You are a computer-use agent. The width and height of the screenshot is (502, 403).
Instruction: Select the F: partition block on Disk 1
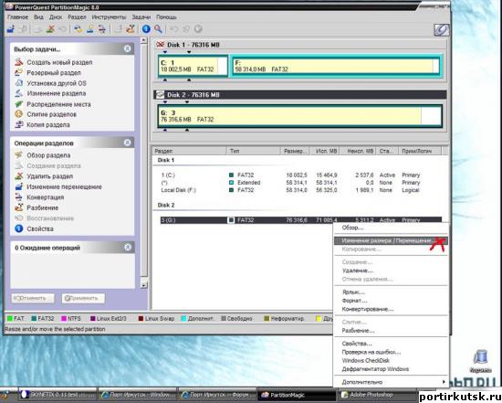pyautogui.click(x=336, y=66)
